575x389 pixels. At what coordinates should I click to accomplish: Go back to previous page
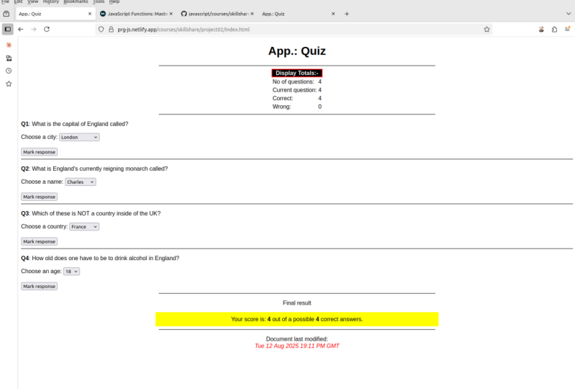coord(21,30)
